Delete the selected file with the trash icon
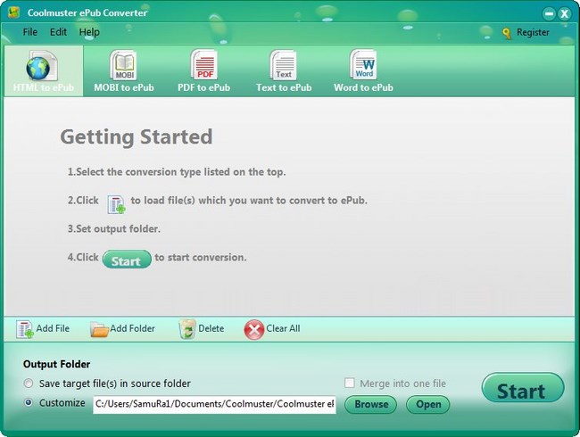Image resolution: width=580 pixels, height=437 pixels. (187, 329)
